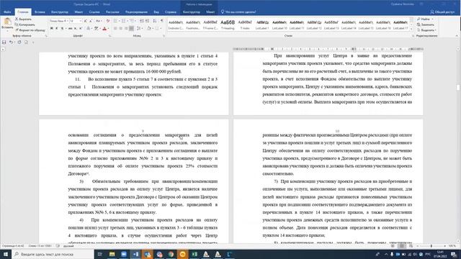Screen dimensions: 461x259
Task: Click the Windows taskbar search field
Action: pos(53,254)
